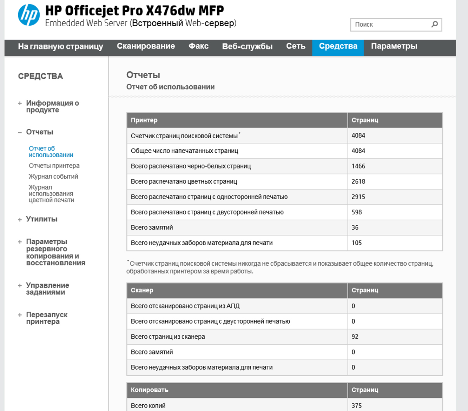
Task: Click Всего распечатано цветных страниц label
Action: pos(184,181)
